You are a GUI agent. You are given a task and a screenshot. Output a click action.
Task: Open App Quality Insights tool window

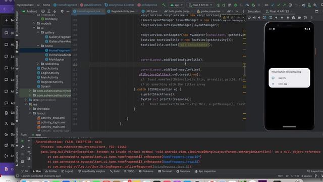pyautogui.click(x=91, y=171)
